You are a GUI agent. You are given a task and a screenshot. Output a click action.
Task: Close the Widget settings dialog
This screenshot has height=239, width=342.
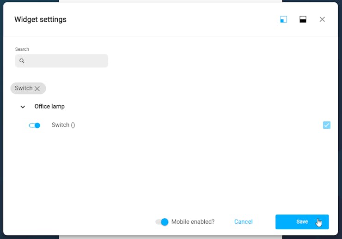coord(322,19)
